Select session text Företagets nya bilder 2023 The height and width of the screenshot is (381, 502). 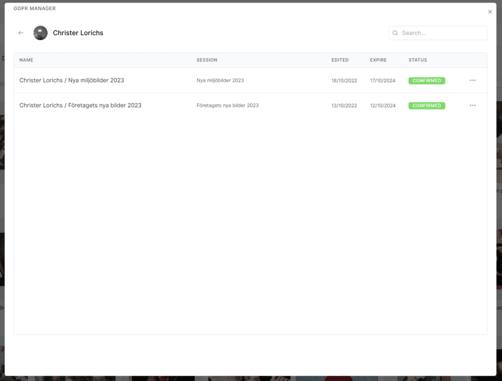click(x=227, y=105)
